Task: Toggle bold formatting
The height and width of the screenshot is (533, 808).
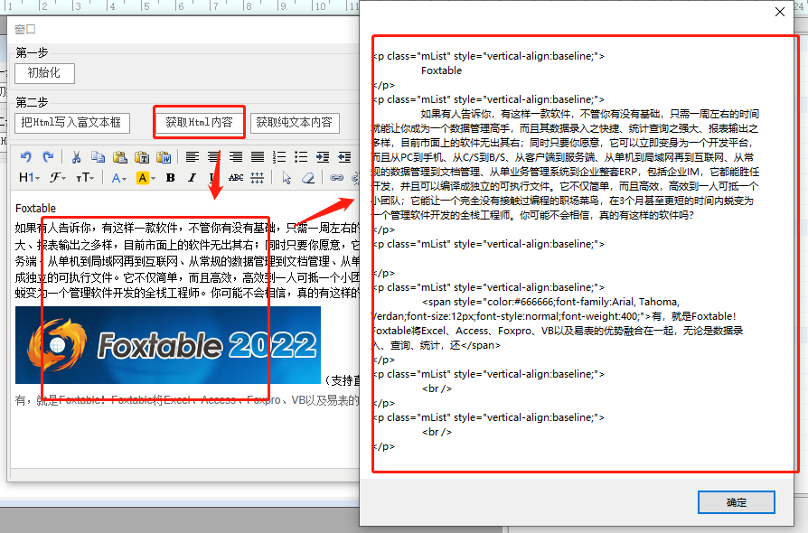Action: click(170, 178)
